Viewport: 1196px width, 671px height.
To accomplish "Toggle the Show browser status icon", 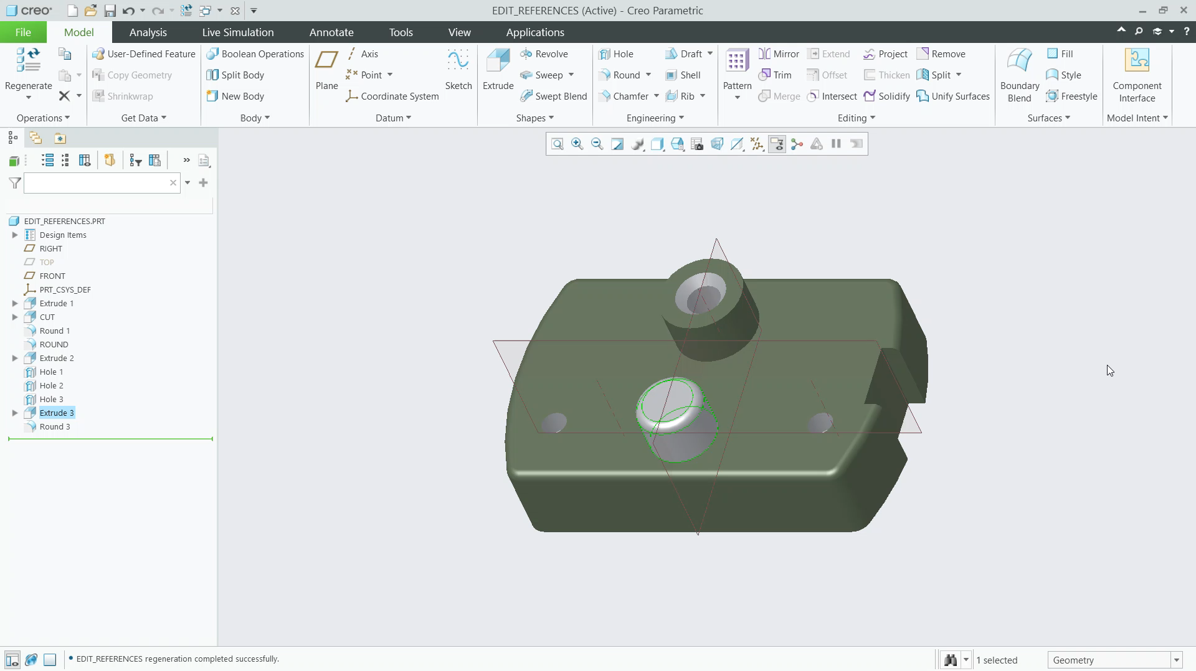I will click(31, 660).
